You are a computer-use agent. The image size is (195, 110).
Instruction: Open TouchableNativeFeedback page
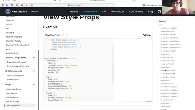pos(18,66)
